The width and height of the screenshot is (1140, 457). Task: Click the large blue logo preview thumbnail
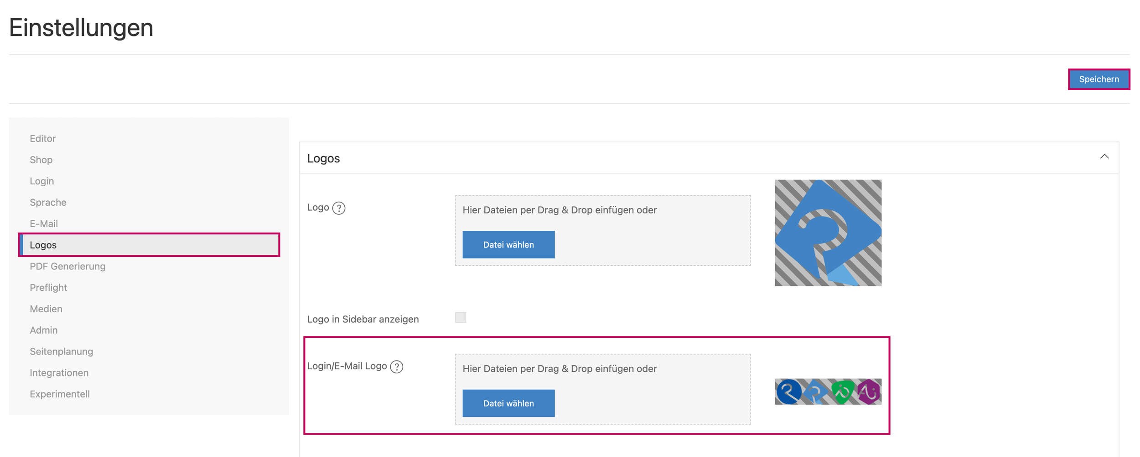(828, 233)
